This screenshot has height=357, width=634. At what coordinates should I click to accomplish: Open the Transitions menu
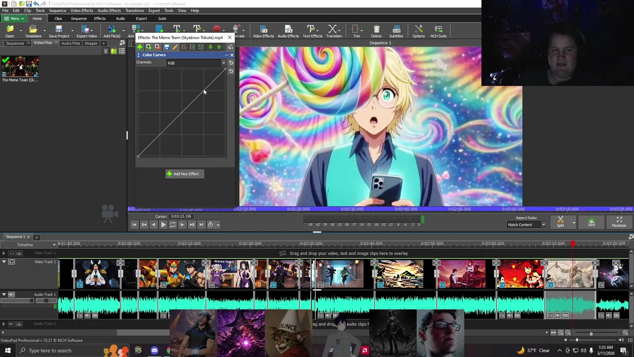pos(135,10)
